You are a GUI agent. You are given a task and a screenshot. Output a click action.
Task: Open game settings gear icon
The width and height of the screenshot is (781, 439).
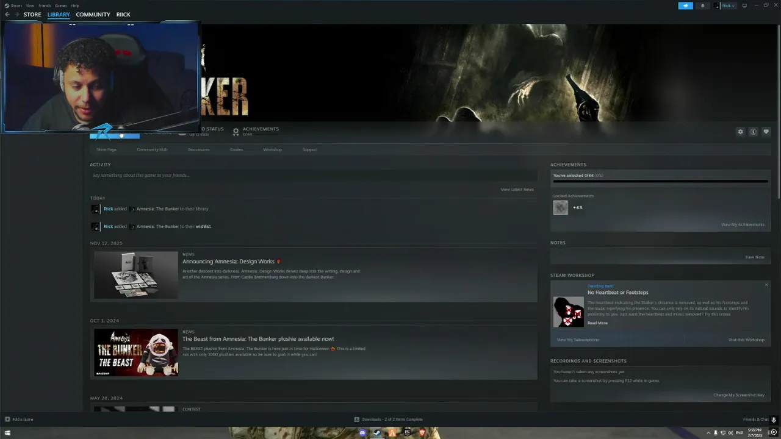click(741, 132)
